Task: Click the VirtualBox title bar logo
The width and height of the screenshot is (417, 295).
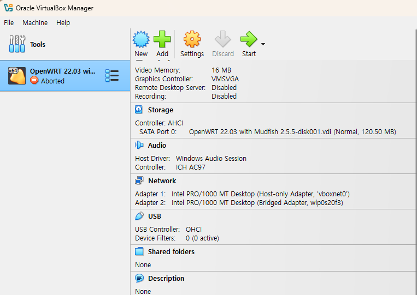Action: pos(8,8)
